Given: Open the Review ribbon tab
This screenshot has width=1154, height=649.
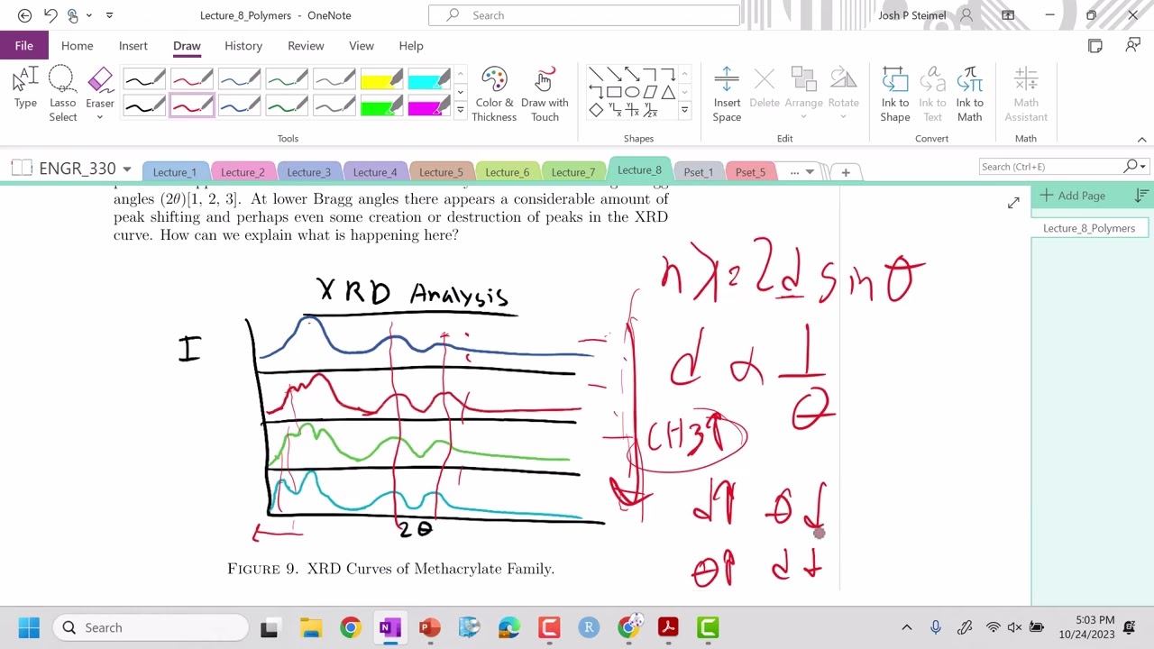Looking at the screenshot, I should (x=306, y=46).
